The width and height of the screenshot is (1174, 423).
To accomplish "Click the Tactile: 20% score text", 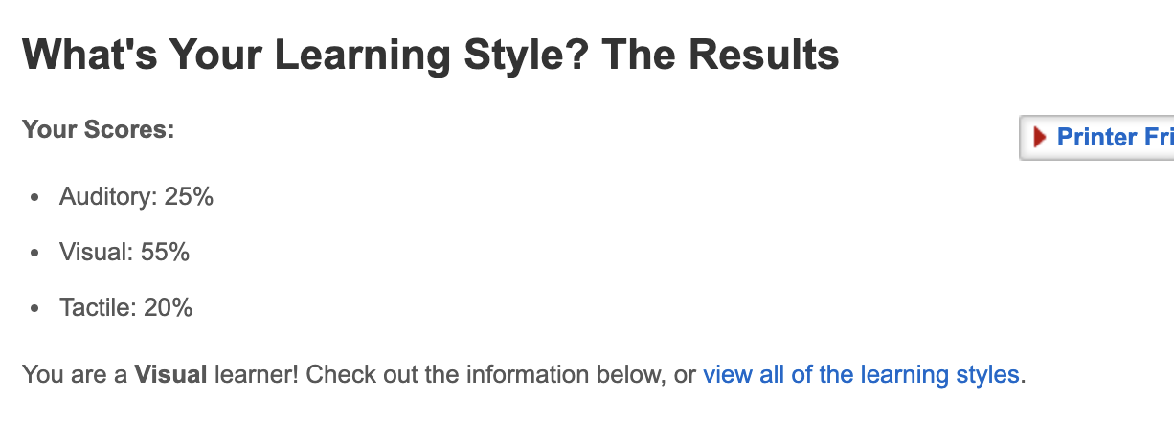I will point(126,308).
